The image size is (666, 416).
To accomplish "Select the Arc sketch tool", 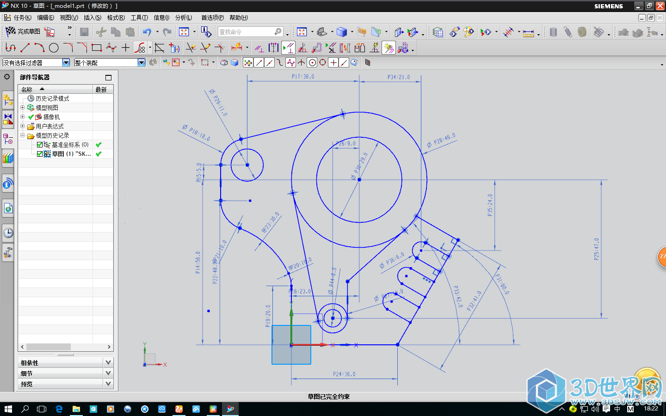I will click(39, 48).
